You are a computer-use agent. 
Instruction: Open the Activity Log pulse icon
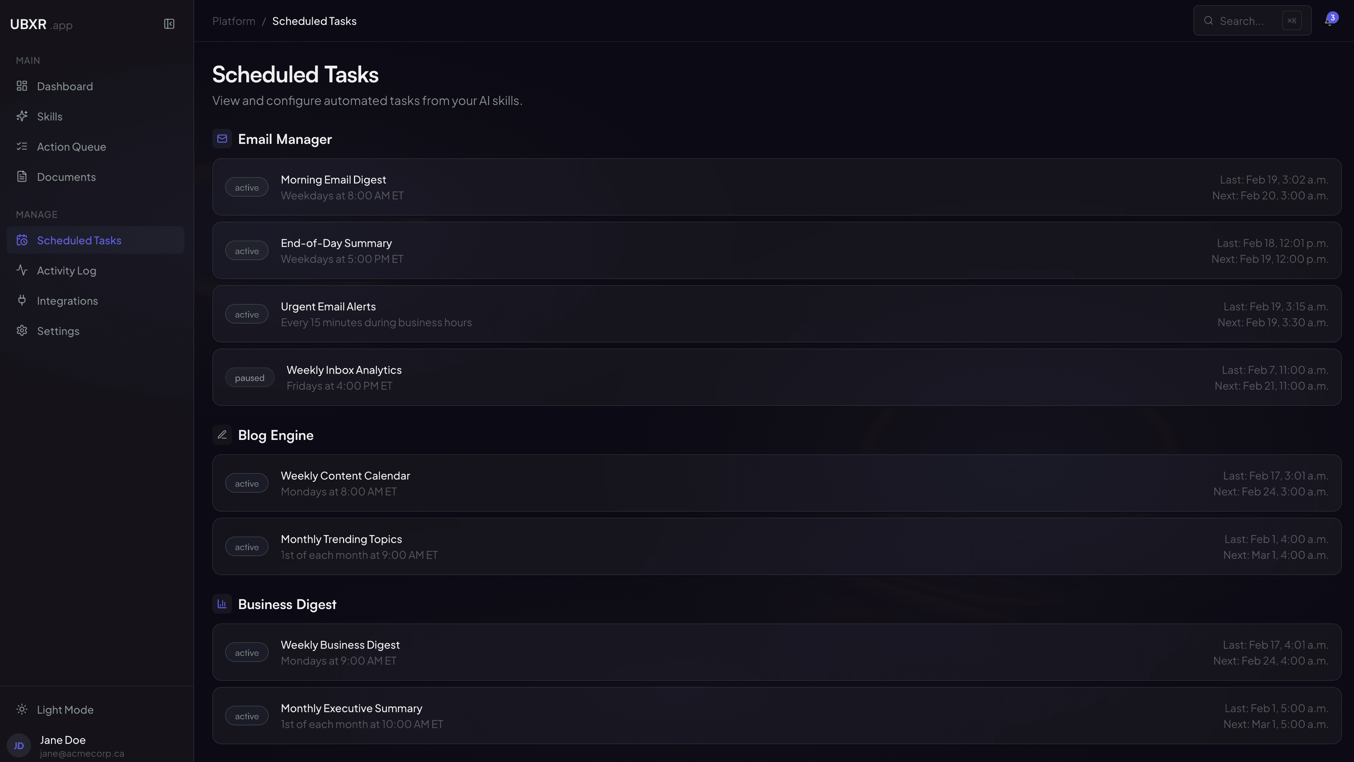click(x=22, y=270)
